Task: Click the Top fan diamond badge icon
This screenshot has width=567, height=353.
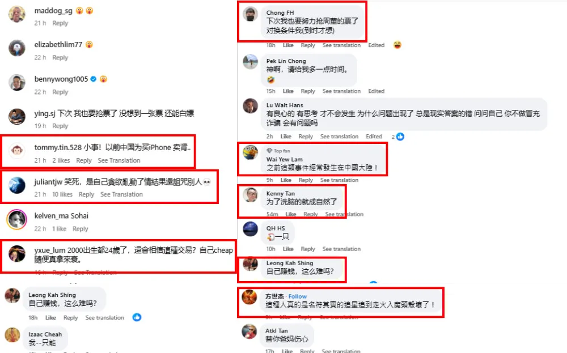Action: tap(269, 151)
